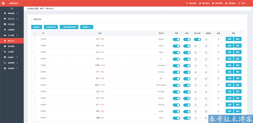Toggle 独立内容 switch for zhejiang
This screenshot has width=253, height=123.
click(197, 105)
